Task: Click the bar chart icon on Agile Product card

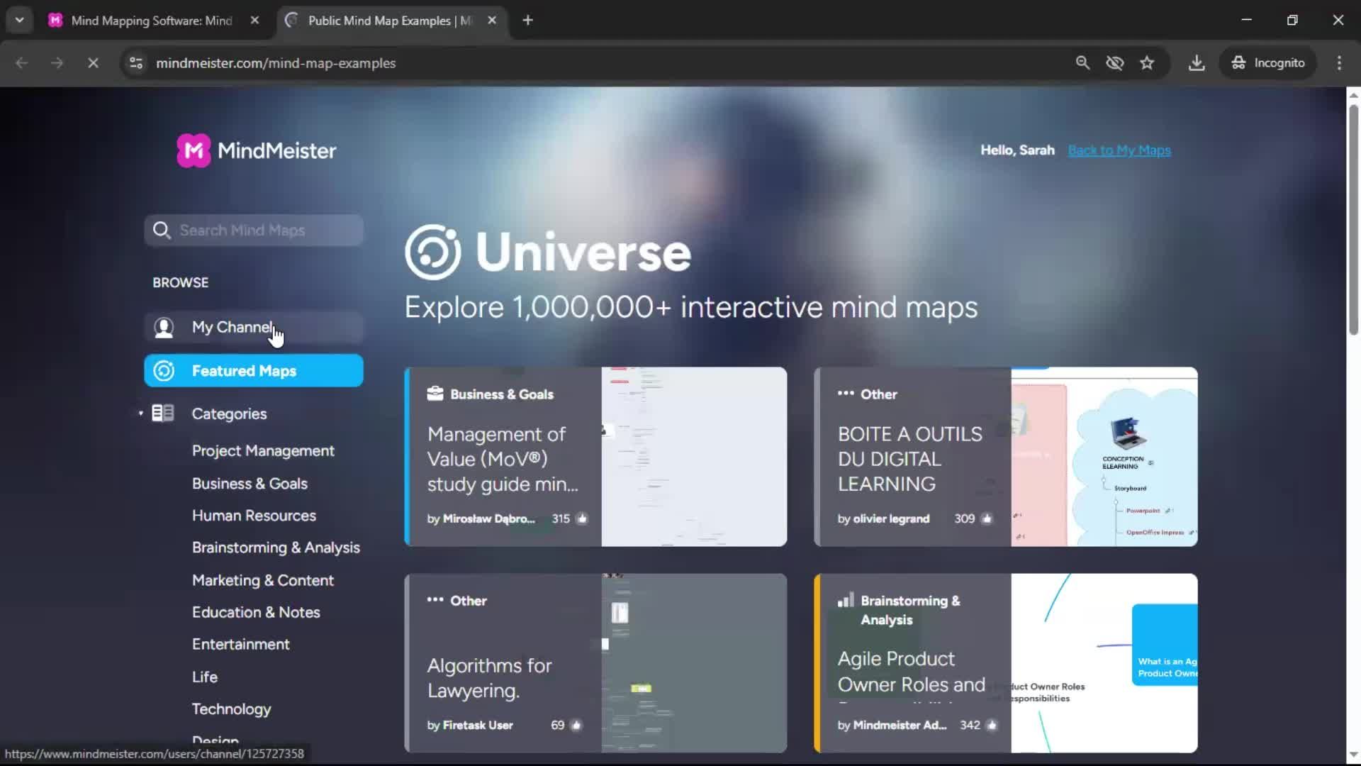Action: [x=846, y=600]
